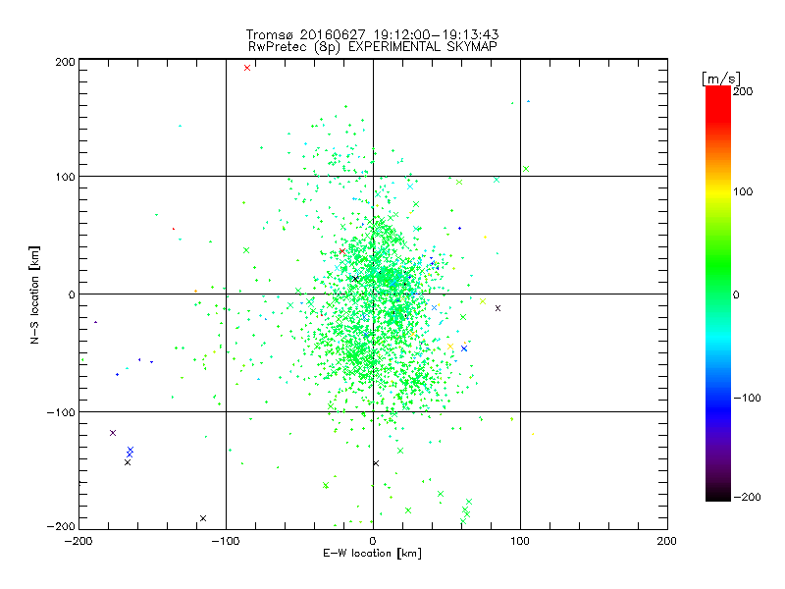
Task: Click the EXPERIMENTAL SKYMAP subtitle
Action: click(x=423, y=46)
